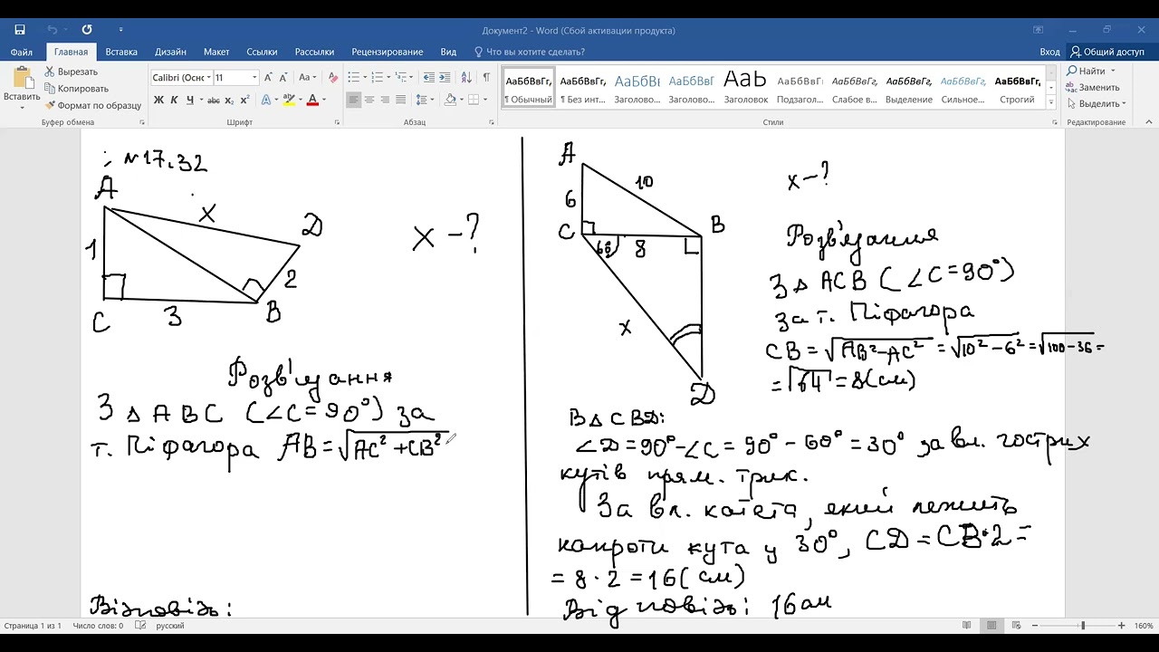Image resolution: width=1159 pixels, height=652 pixels.
Task: Clear all formatting with eraser icon
Action: [333, 78]
